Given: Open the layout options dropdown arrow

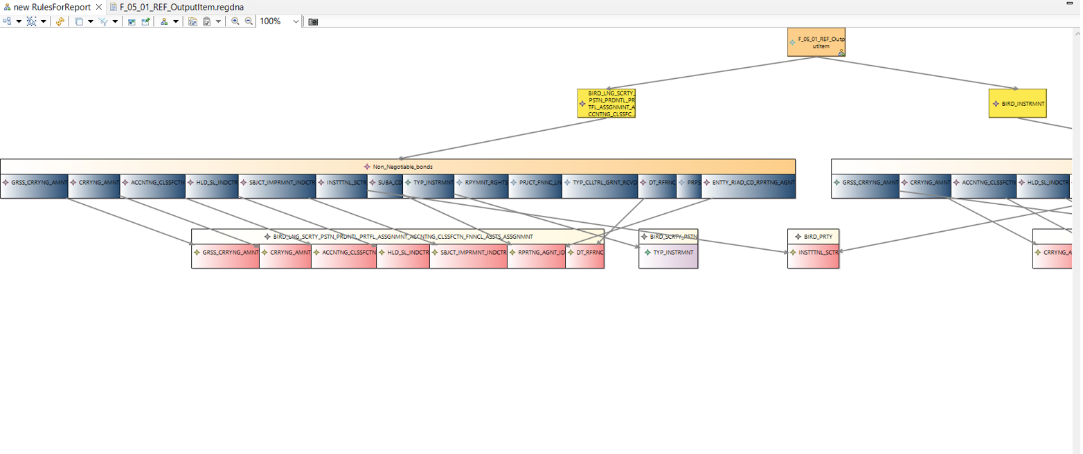Looking at the screenshot, I should click(19, 21).
